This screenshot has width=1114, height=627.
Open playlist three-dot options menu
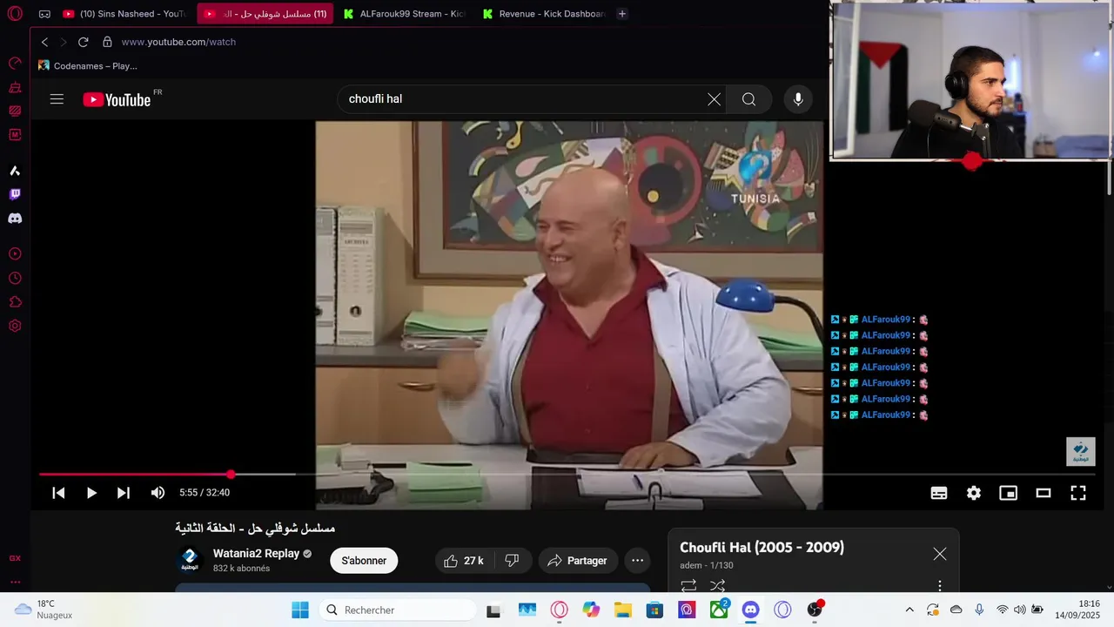[x=940, y=586]
